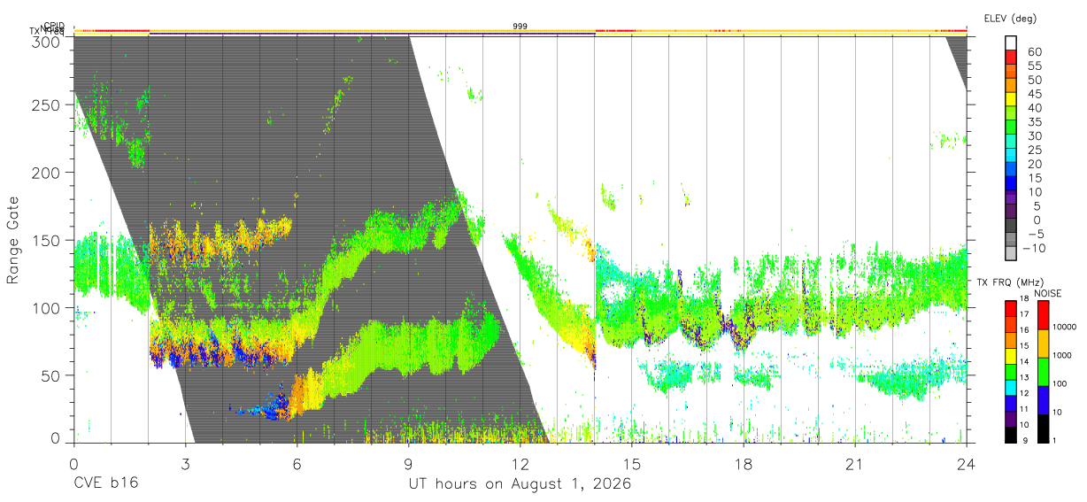The image size is (1087, 502).
Task: Click the '3' hour tick label on the x-axis
Action: tap(185, 464)
